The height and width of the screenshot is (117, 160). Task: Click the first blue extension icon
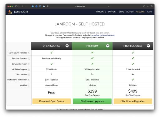(33, 6)
